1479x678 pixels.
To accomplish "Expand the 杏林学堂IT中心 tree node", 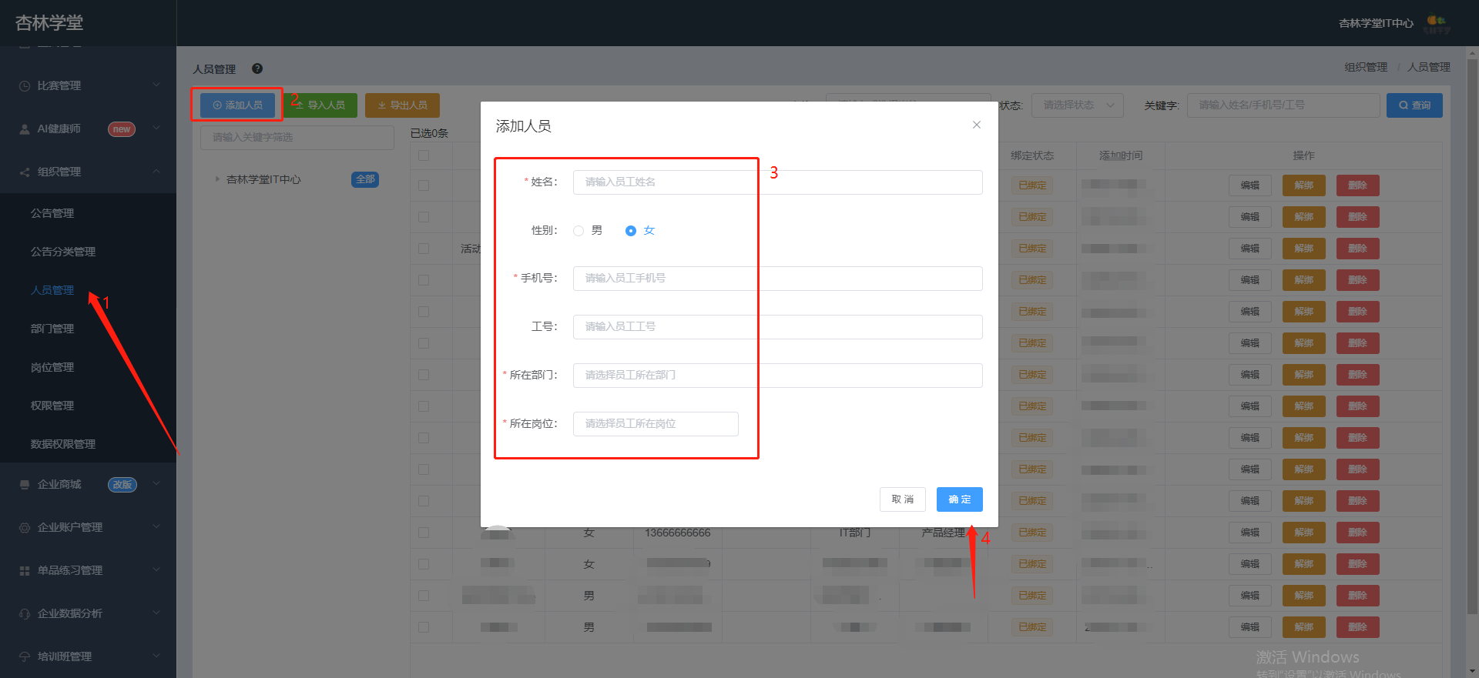I will click(x=217, y=179).
